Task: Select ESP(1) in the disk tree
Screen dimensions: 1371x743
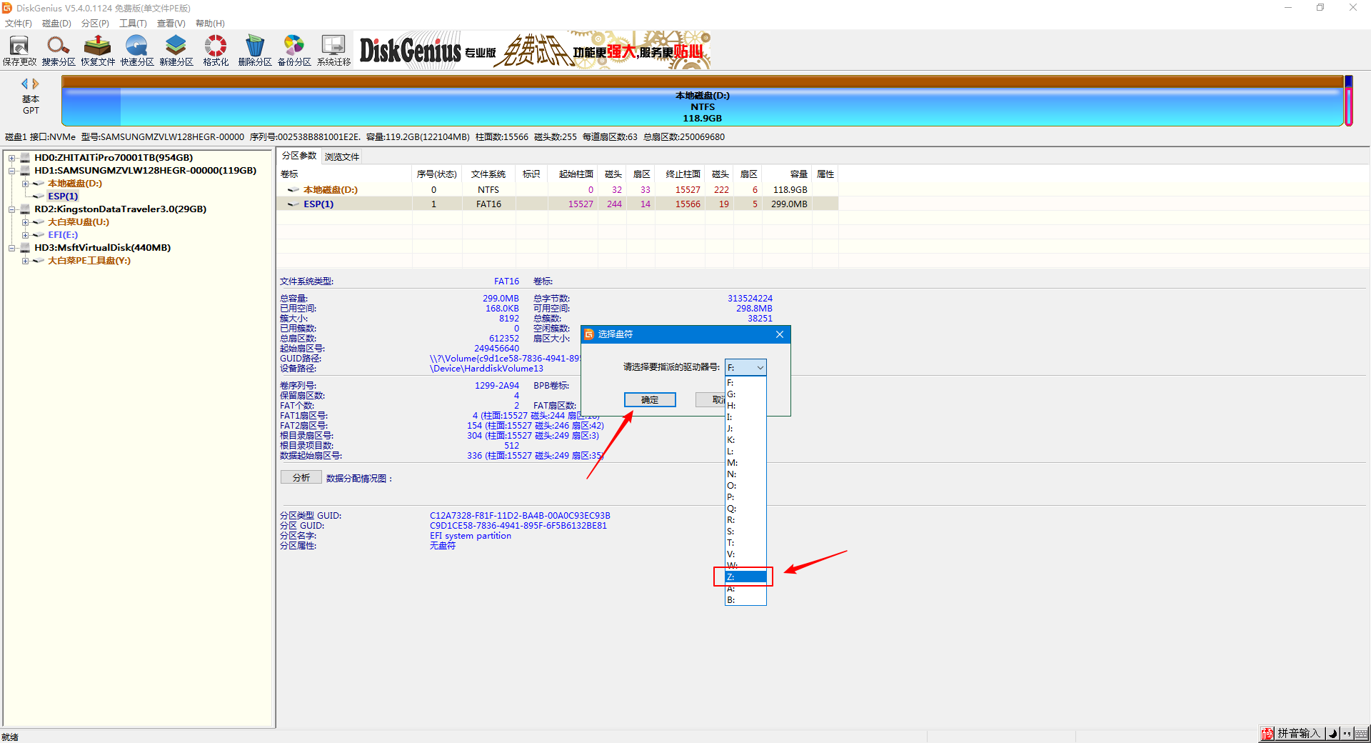Action: [x=63, y=196]
